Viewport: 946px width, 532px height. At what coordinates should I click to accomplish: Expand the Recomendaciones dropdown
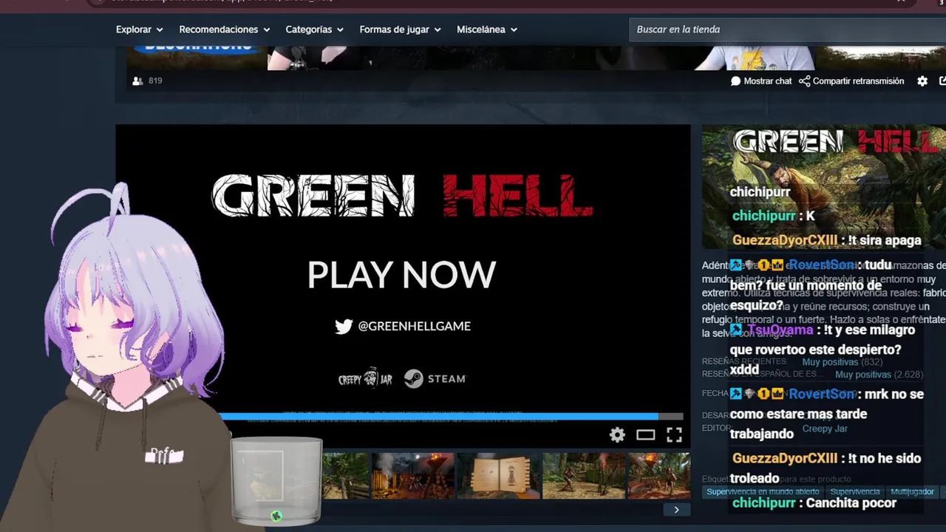pos(224,30)
